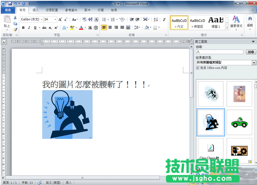Click the Undo icon in quick access toolbar
The height and width of the screenshot is (185, 257).
click(x=15, y=4)
